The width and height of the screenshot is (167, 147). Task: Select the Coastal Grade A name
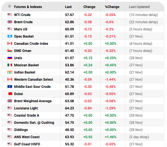coord(27,116)
